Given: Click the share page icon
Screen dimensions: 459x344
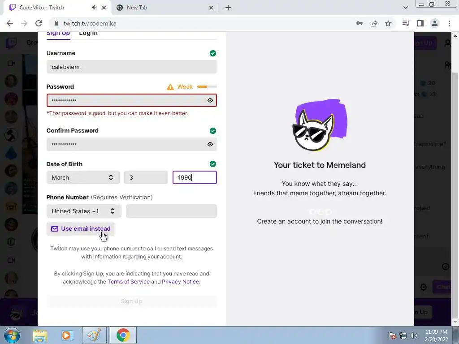Looking at the screenshot, I should 374,23.
